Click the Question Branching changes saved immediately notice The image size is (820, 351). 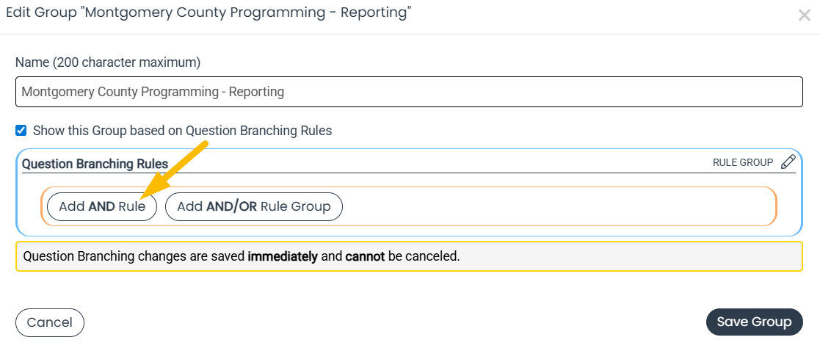409,256
